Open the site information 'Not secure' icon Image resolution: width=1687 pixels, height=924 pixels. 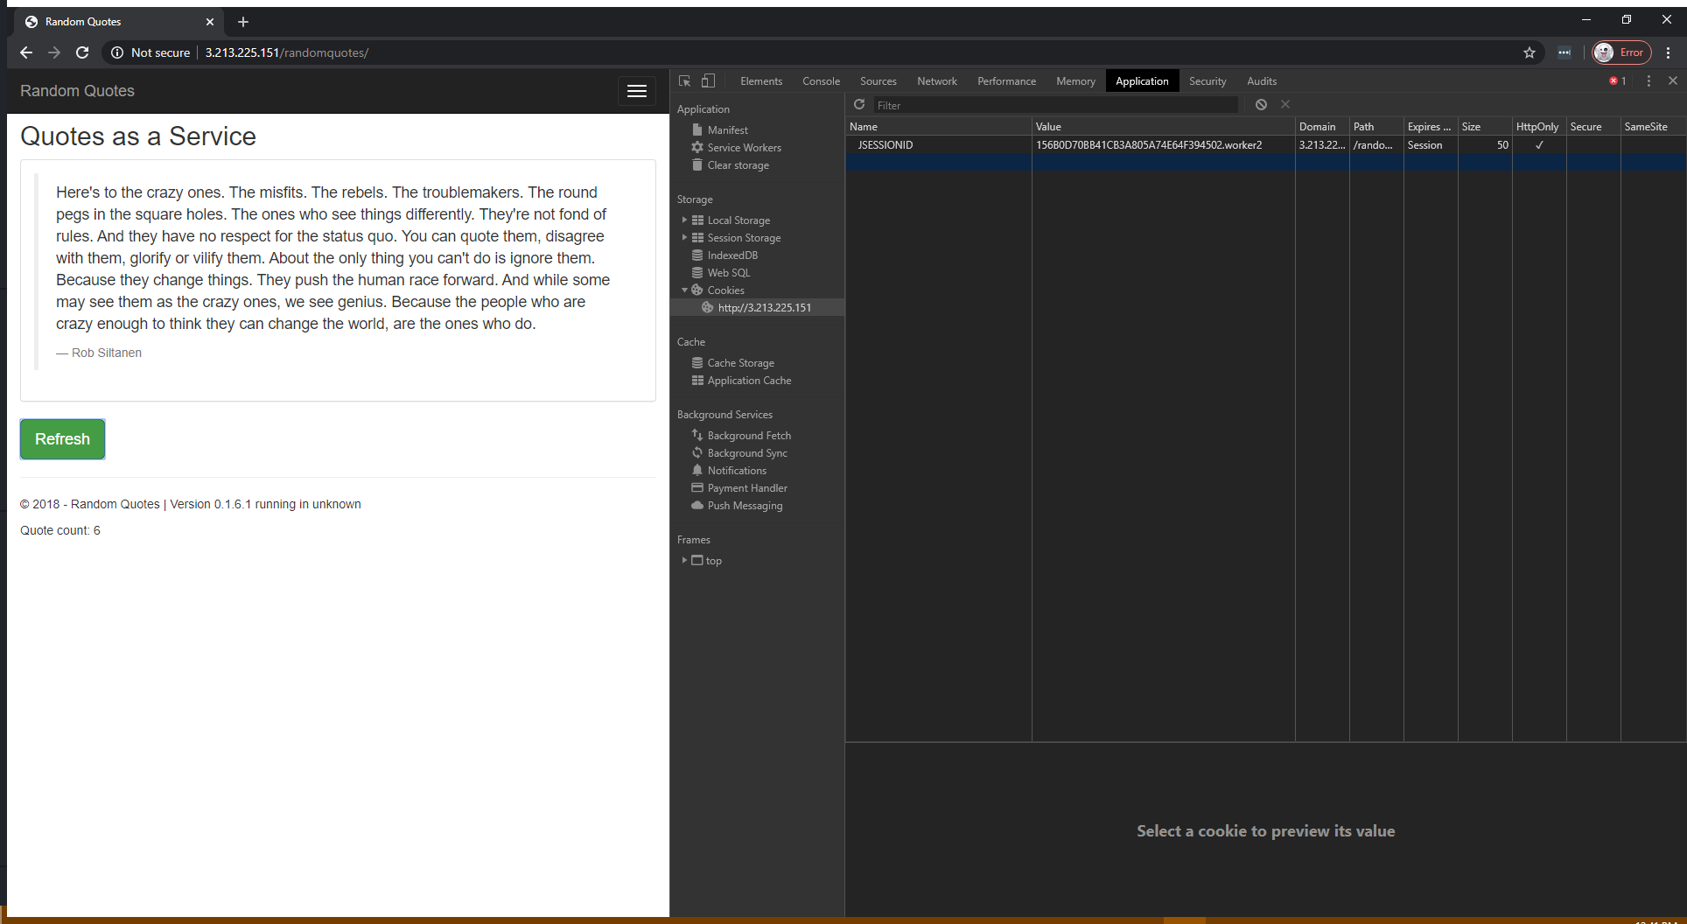click(x=117, y=52)
